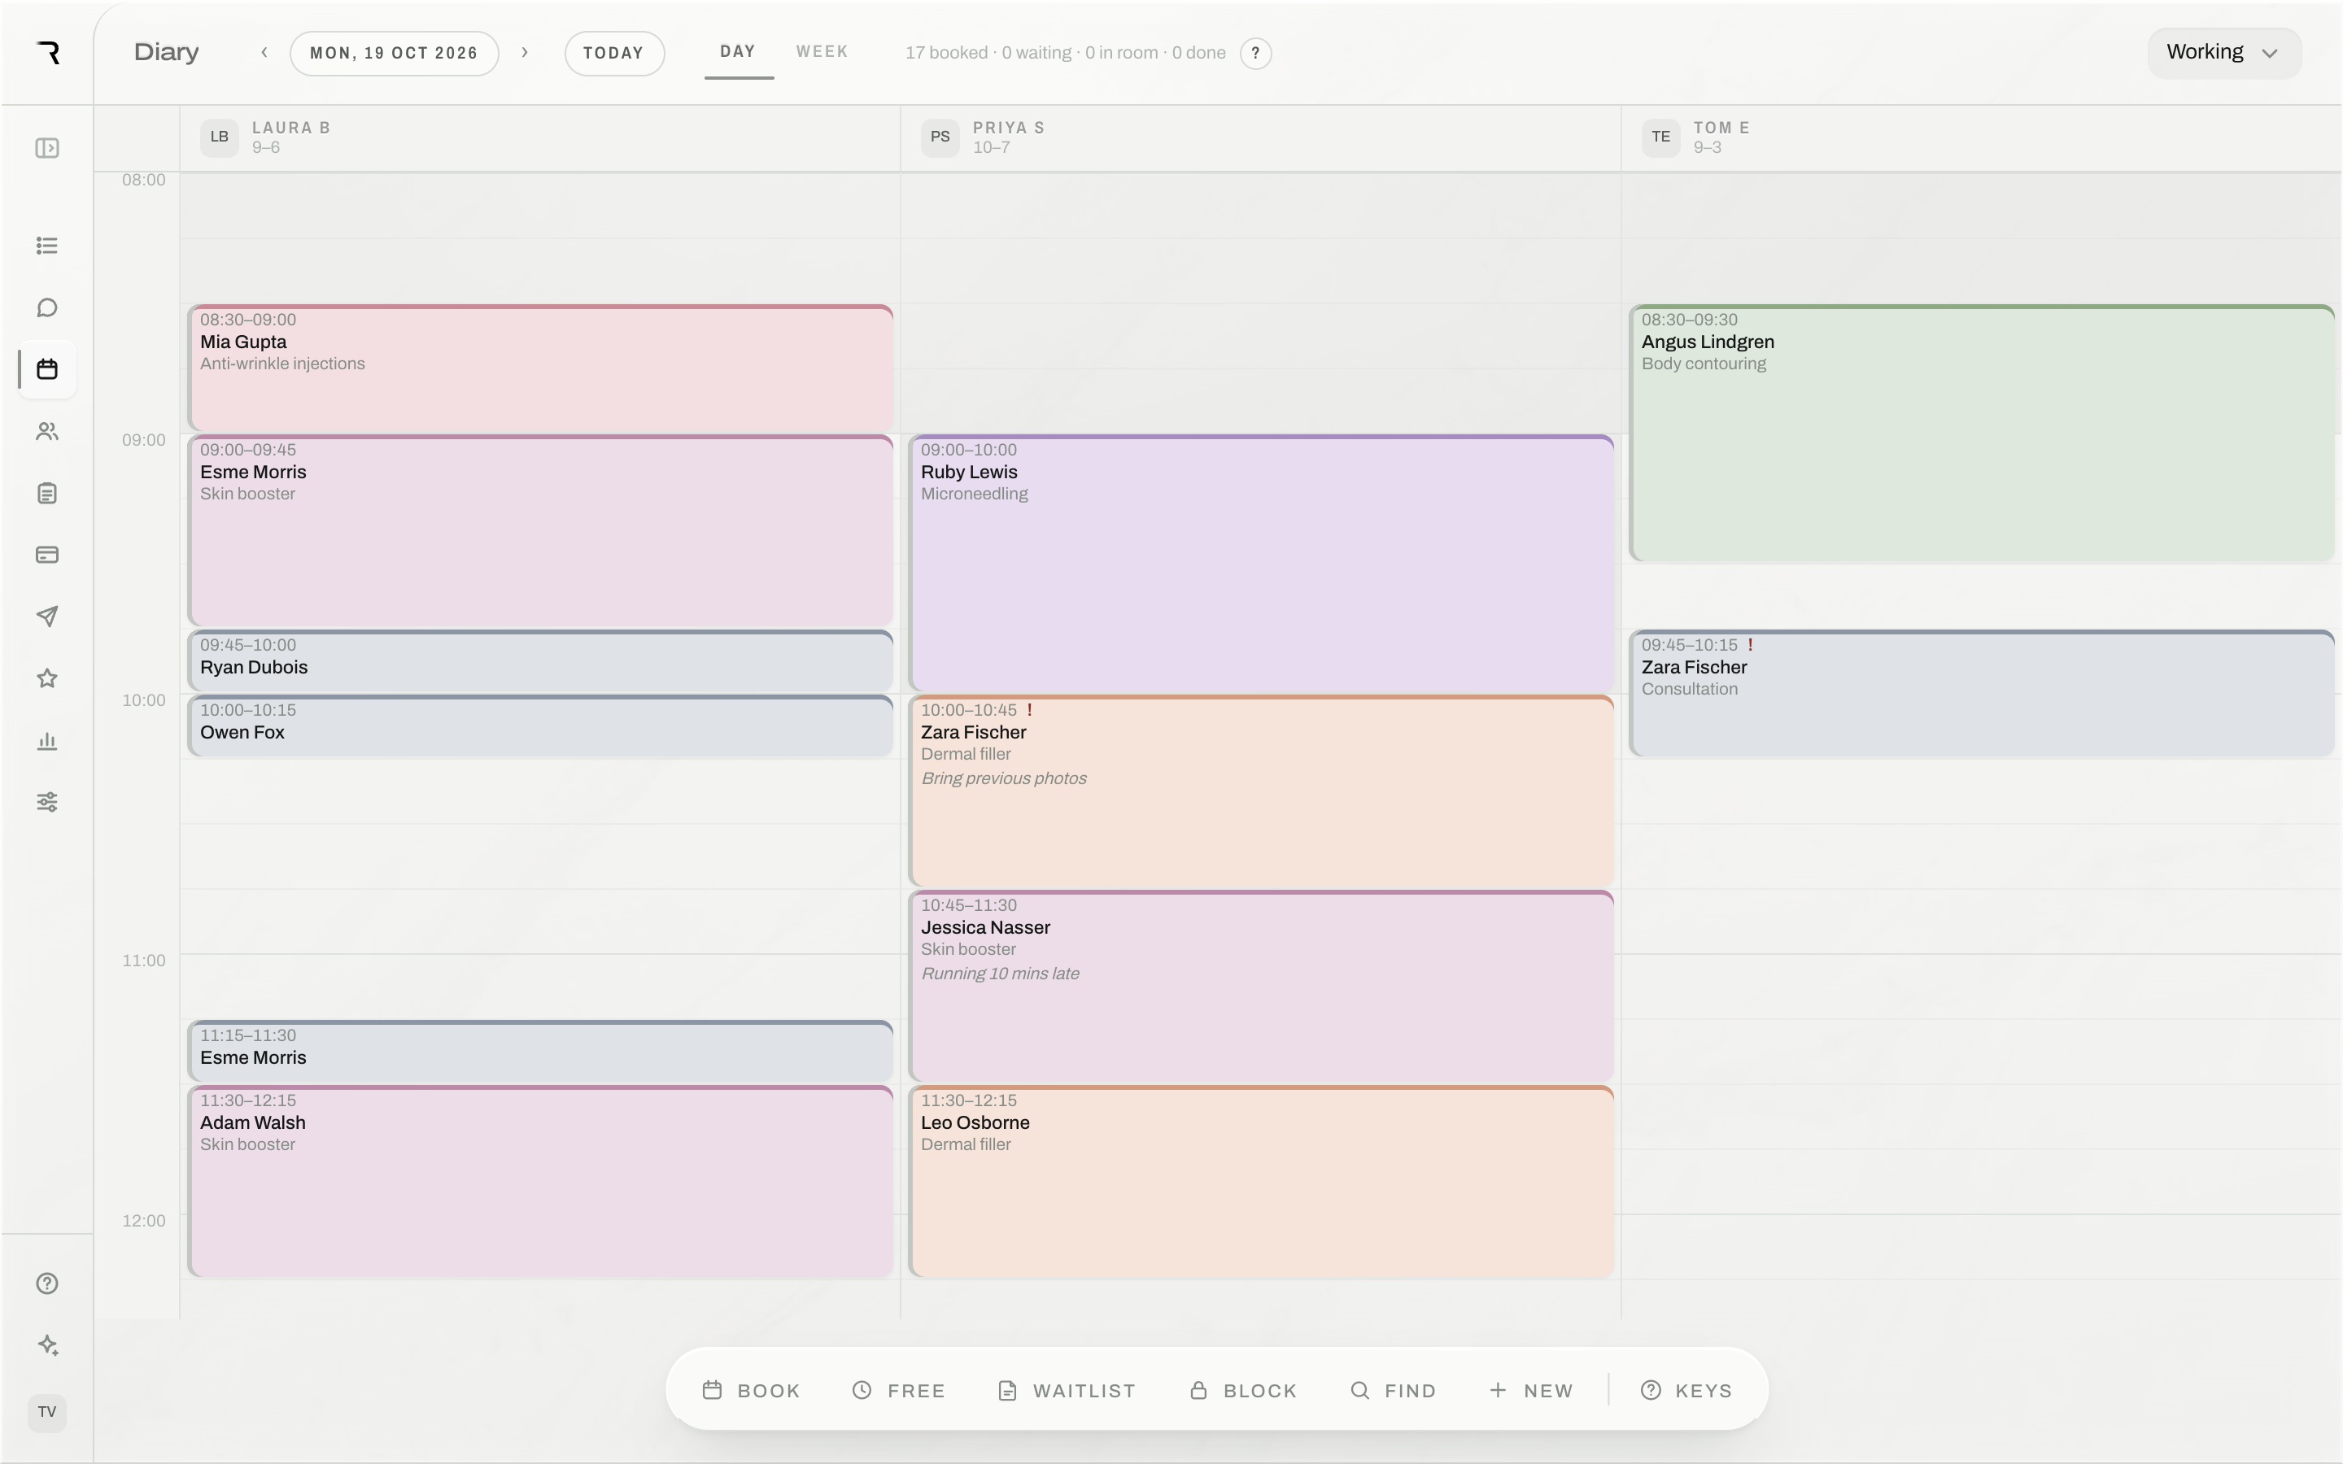Open Adam Walsh skin booster appointment

click(540, 1183)
